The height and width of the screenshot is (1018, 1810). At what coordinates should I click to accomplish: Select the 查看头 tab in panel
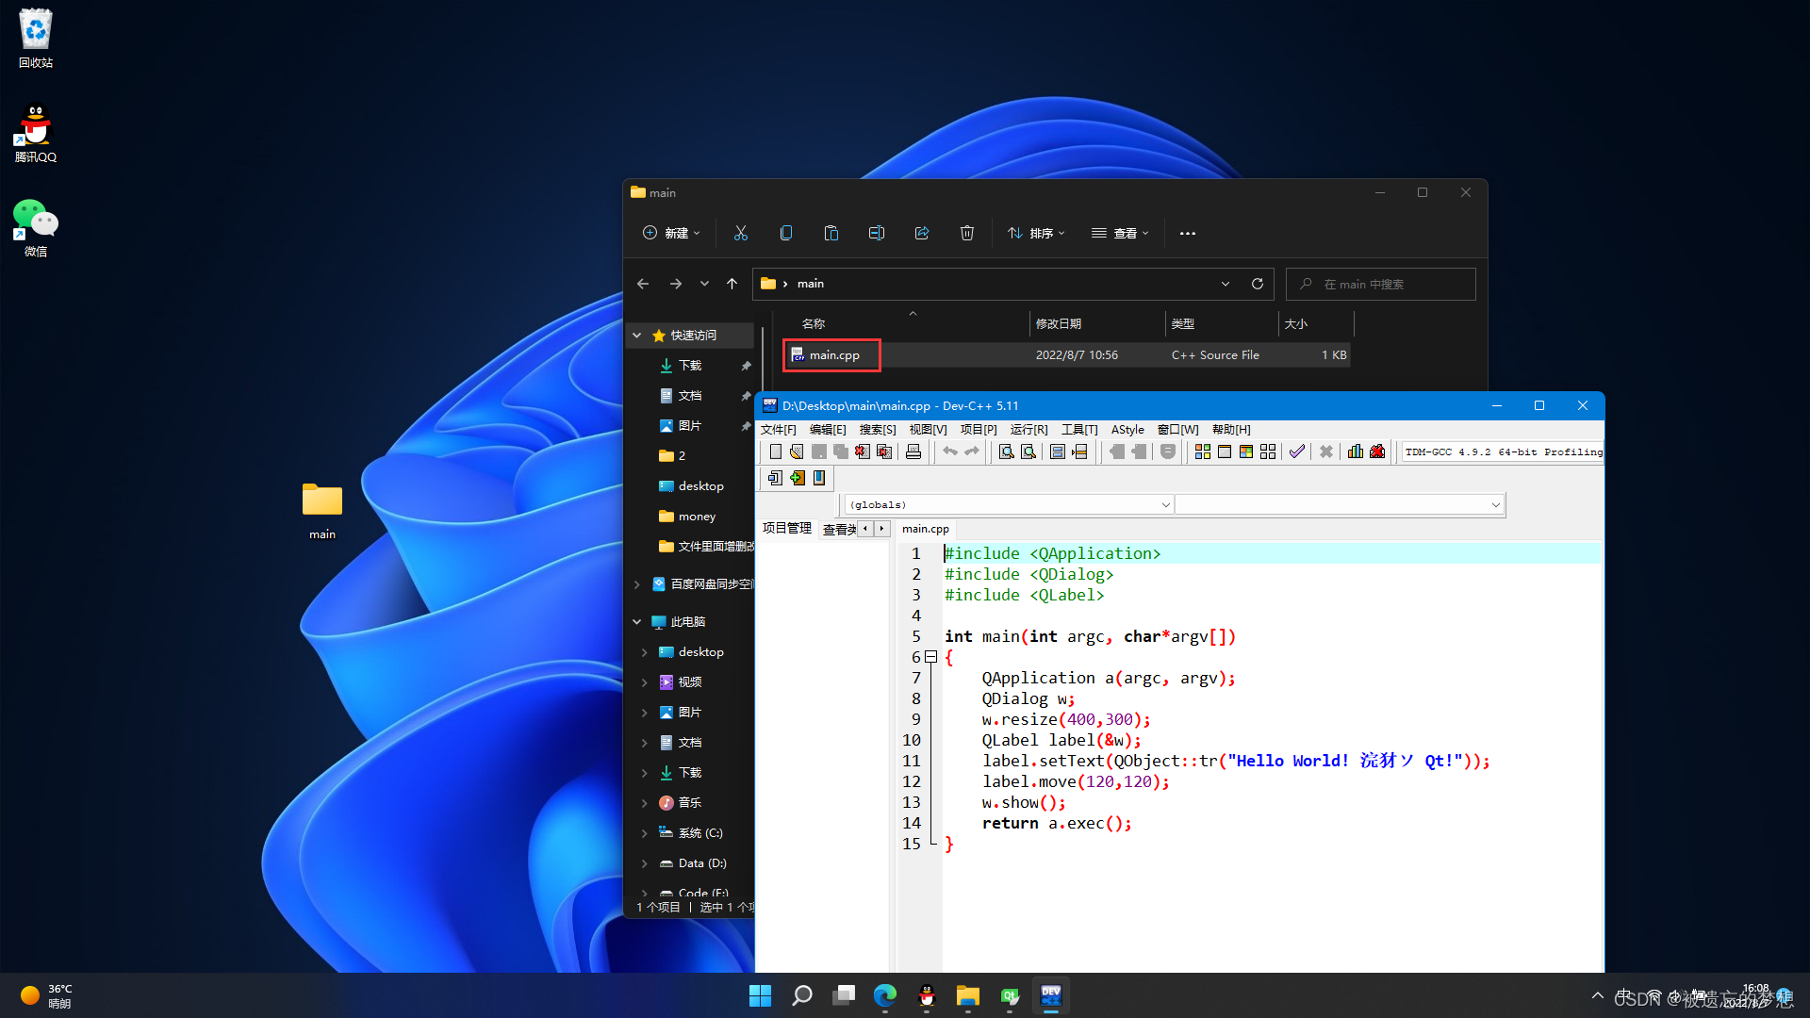click(835, 528)
